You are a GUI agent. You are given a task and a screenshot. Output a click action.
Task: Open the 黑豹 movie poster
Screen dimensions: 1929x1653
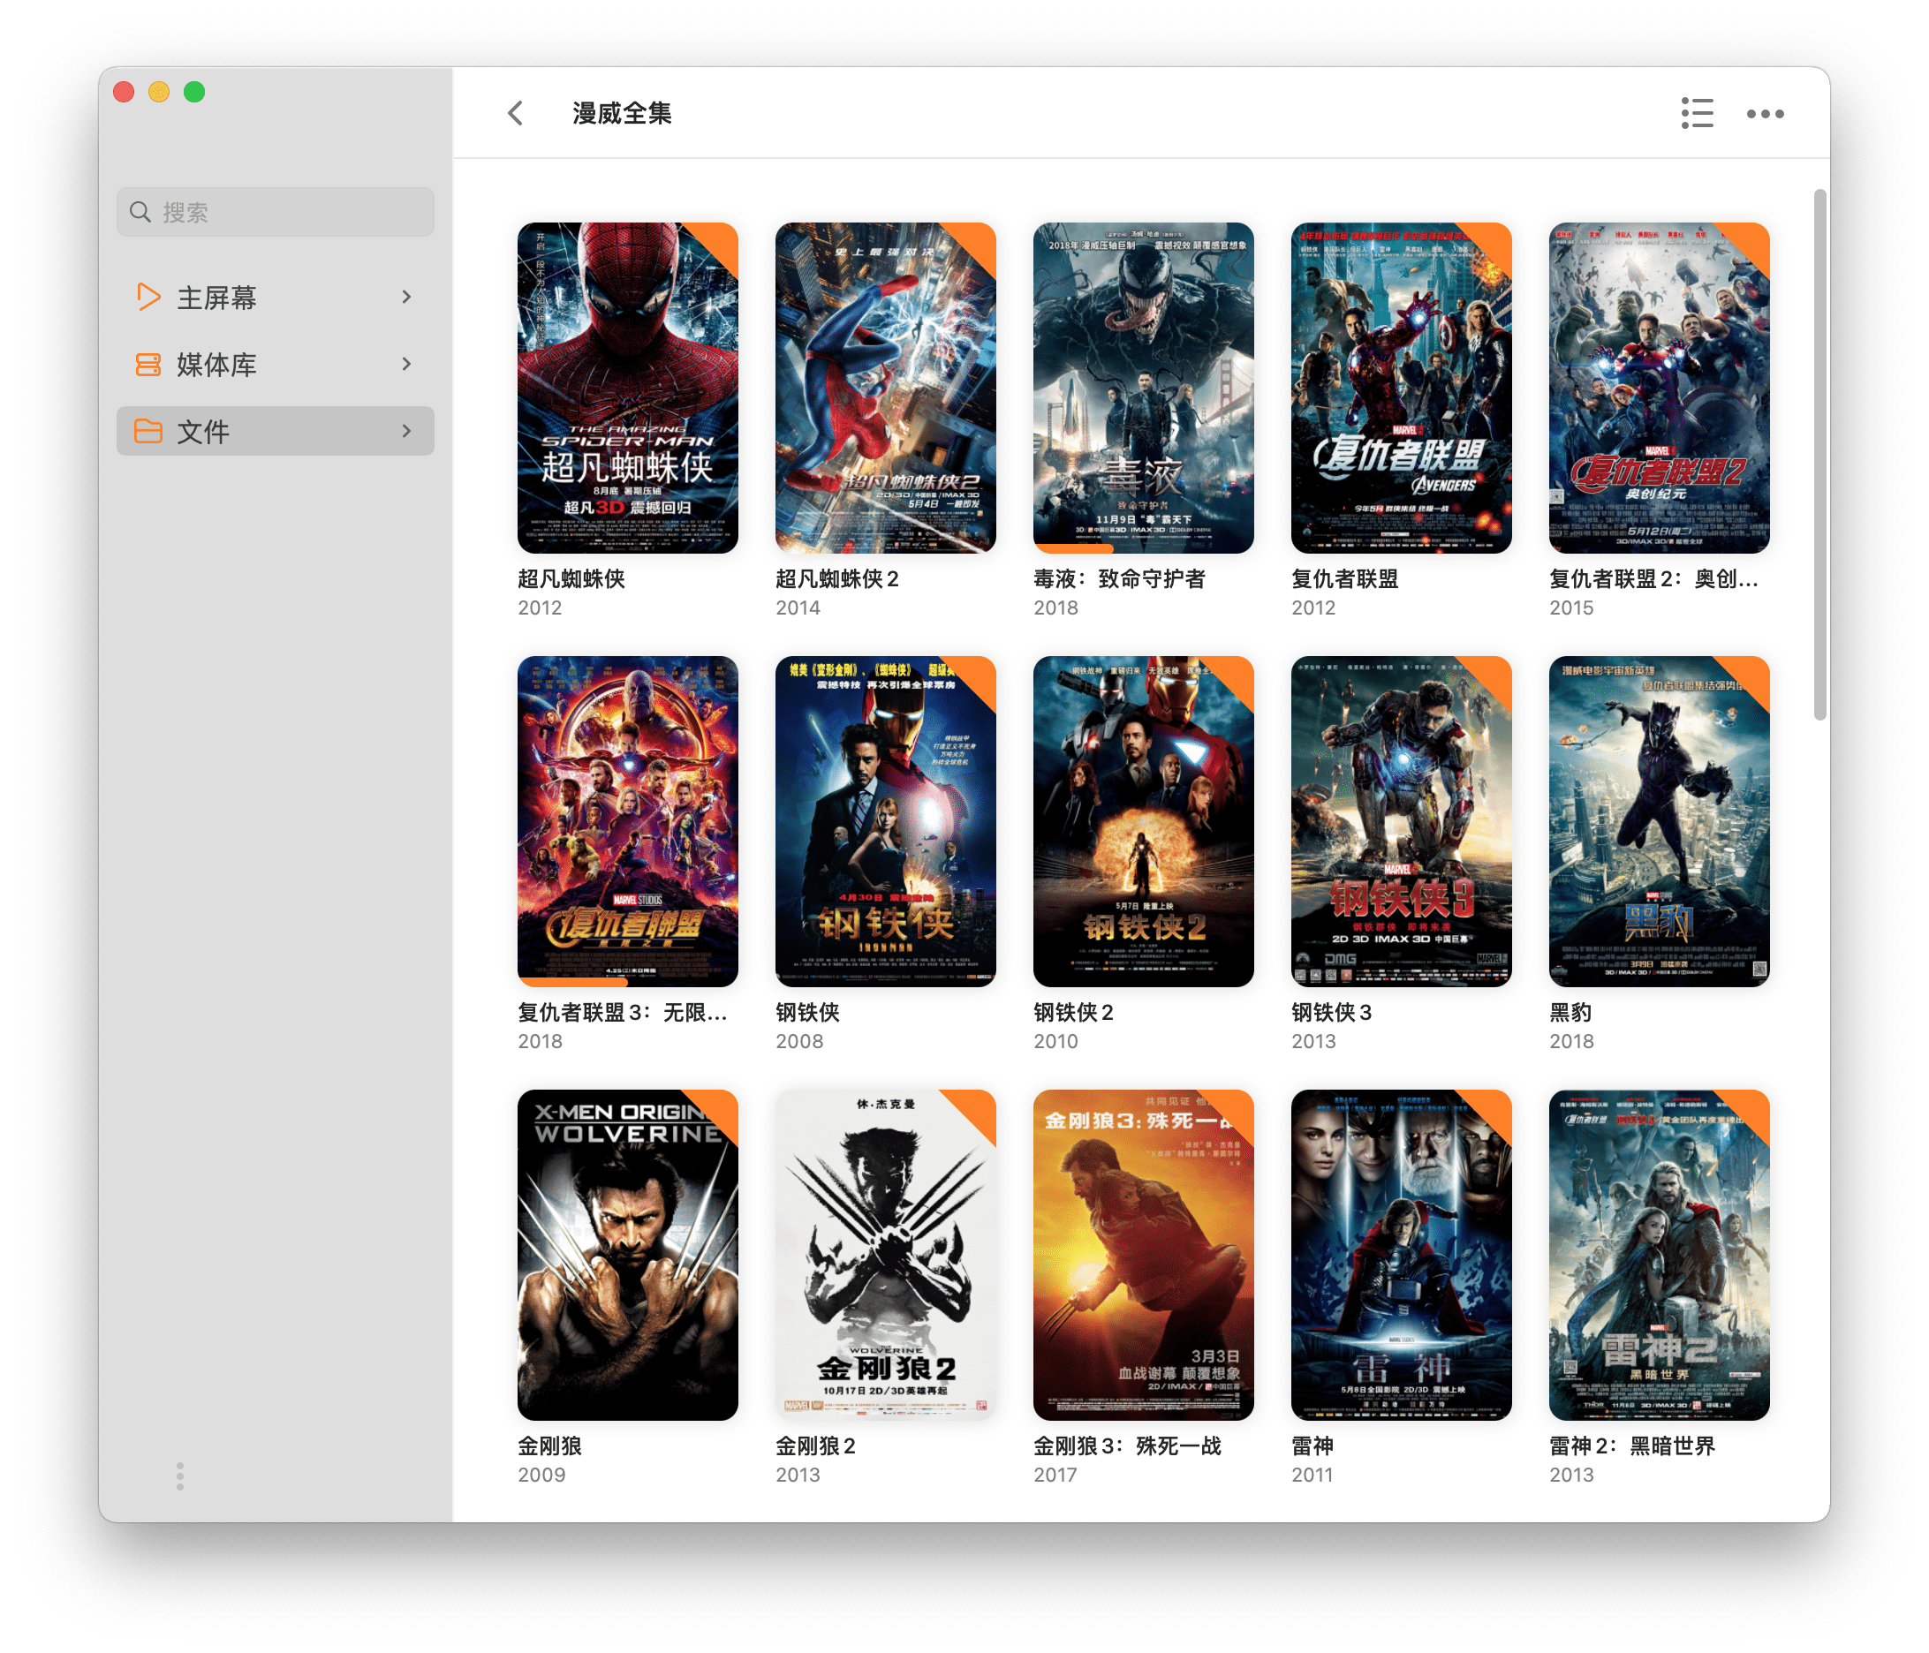[x=1658, y=821]
